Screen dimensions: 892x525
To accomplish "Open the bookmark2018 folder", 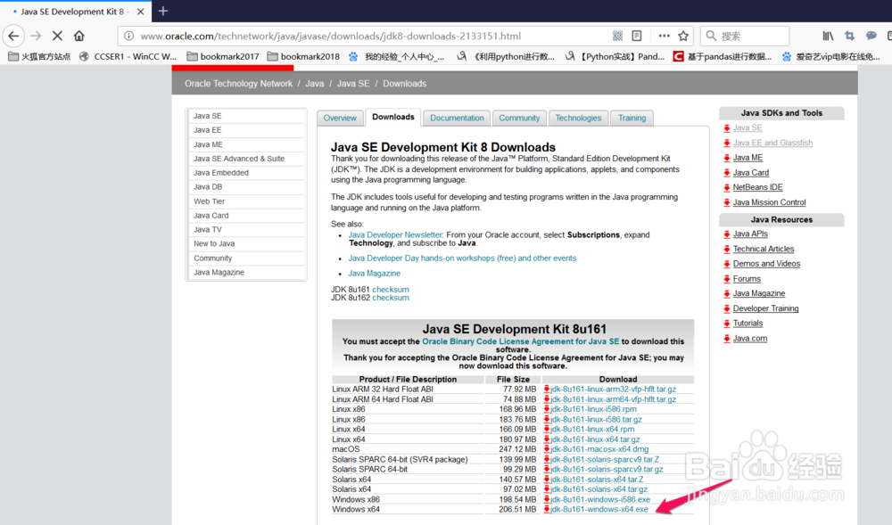I will point(303,56).
